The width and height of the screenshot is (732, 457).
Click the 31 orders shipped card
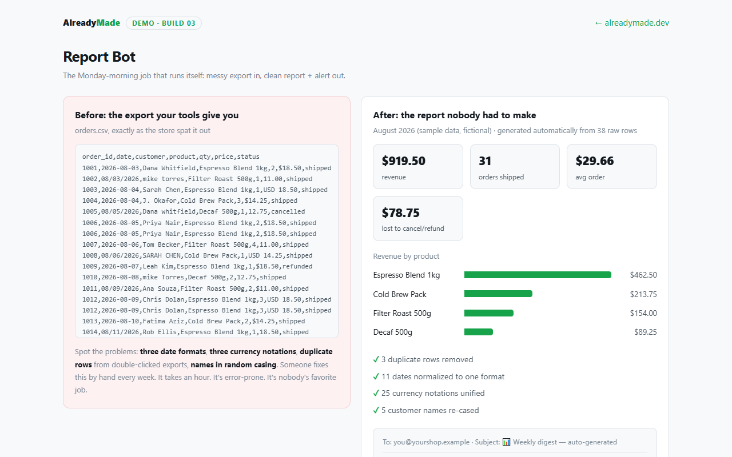point(515,166)
